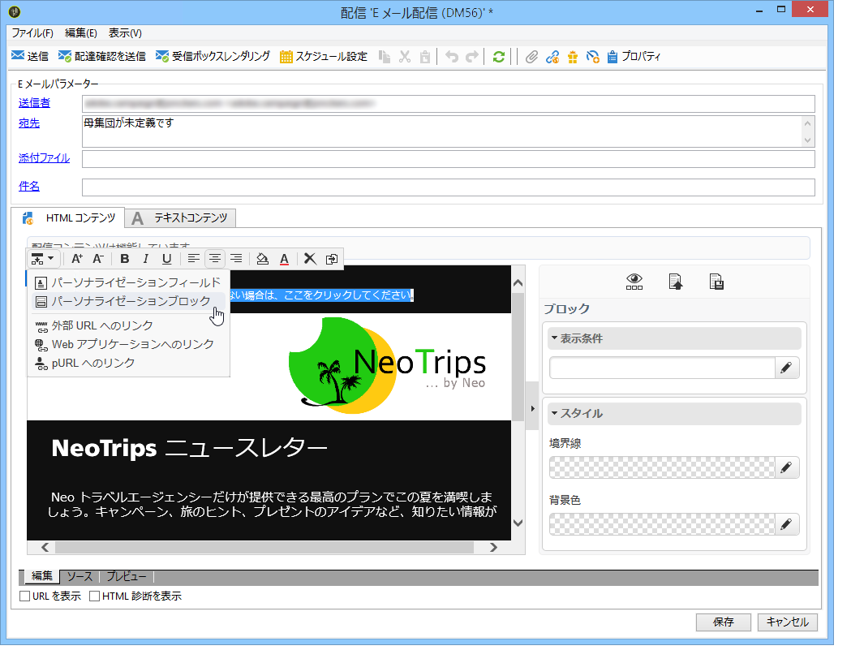Image resolution: width=864 pixels, height=663 pixels.
Task: Collapse the right panel with arrow handle
Action: point(532,409)
